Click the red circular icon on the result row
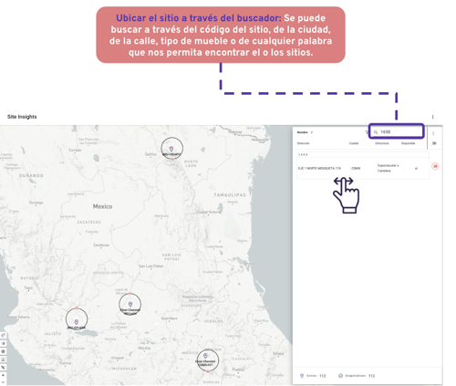The height and width of the screenshot is (386, 456). [435, 166]
